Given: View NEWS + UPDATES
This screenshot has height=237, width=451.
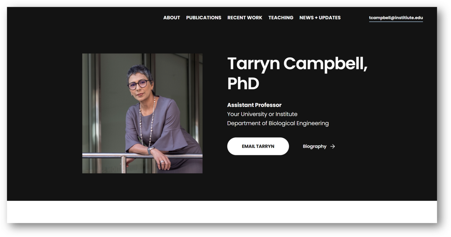Looking at the screenshot, I should [x=320, y=18].
